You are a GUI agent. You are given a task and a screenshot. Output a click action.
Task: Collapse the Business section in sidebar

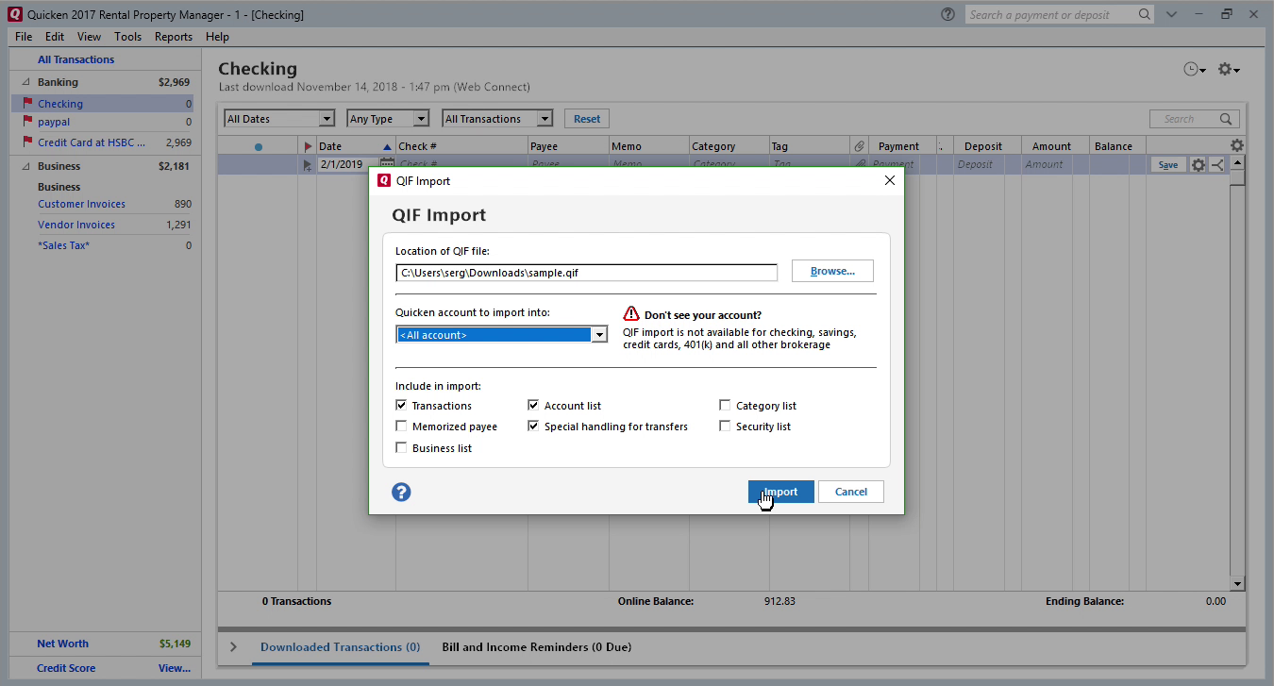coord(25,166)
